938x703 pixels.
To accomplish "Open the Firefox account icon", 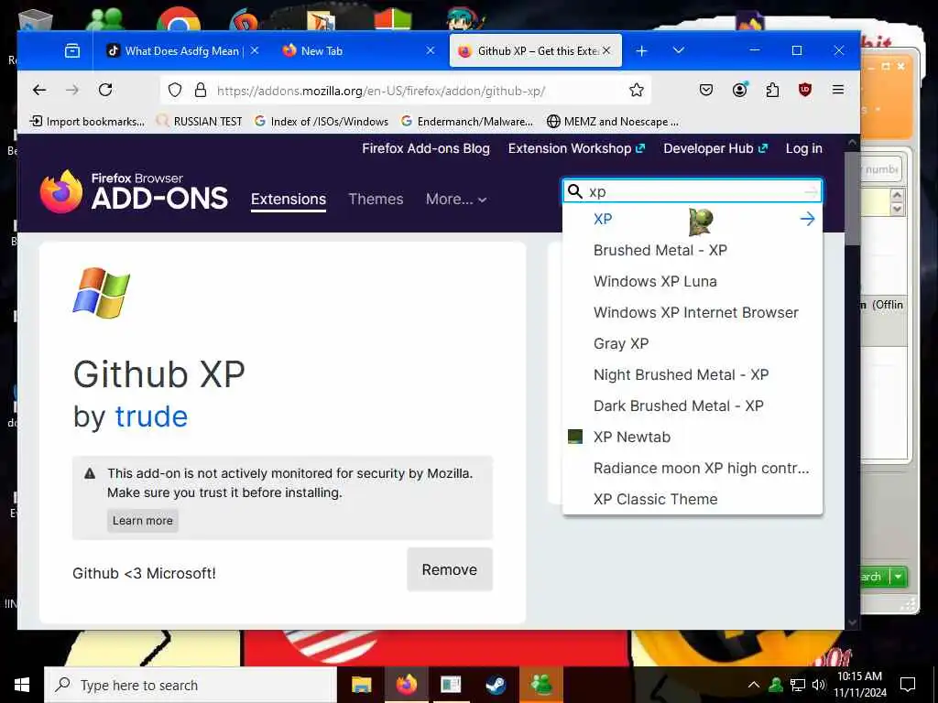I will (739, 91).
